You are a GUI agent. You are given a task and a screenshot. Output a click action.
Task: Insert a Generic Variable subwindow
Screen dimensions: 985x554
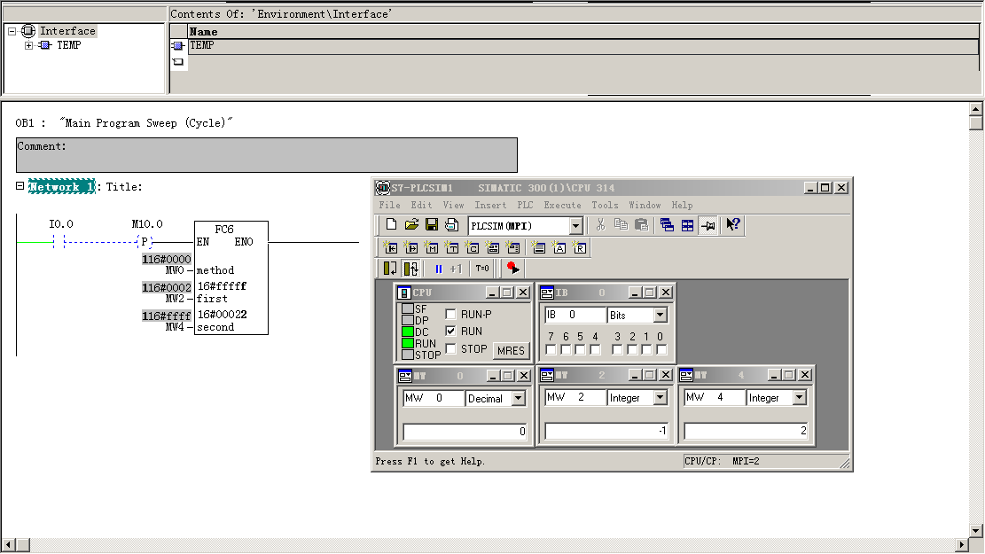click(x=492, y=247)
